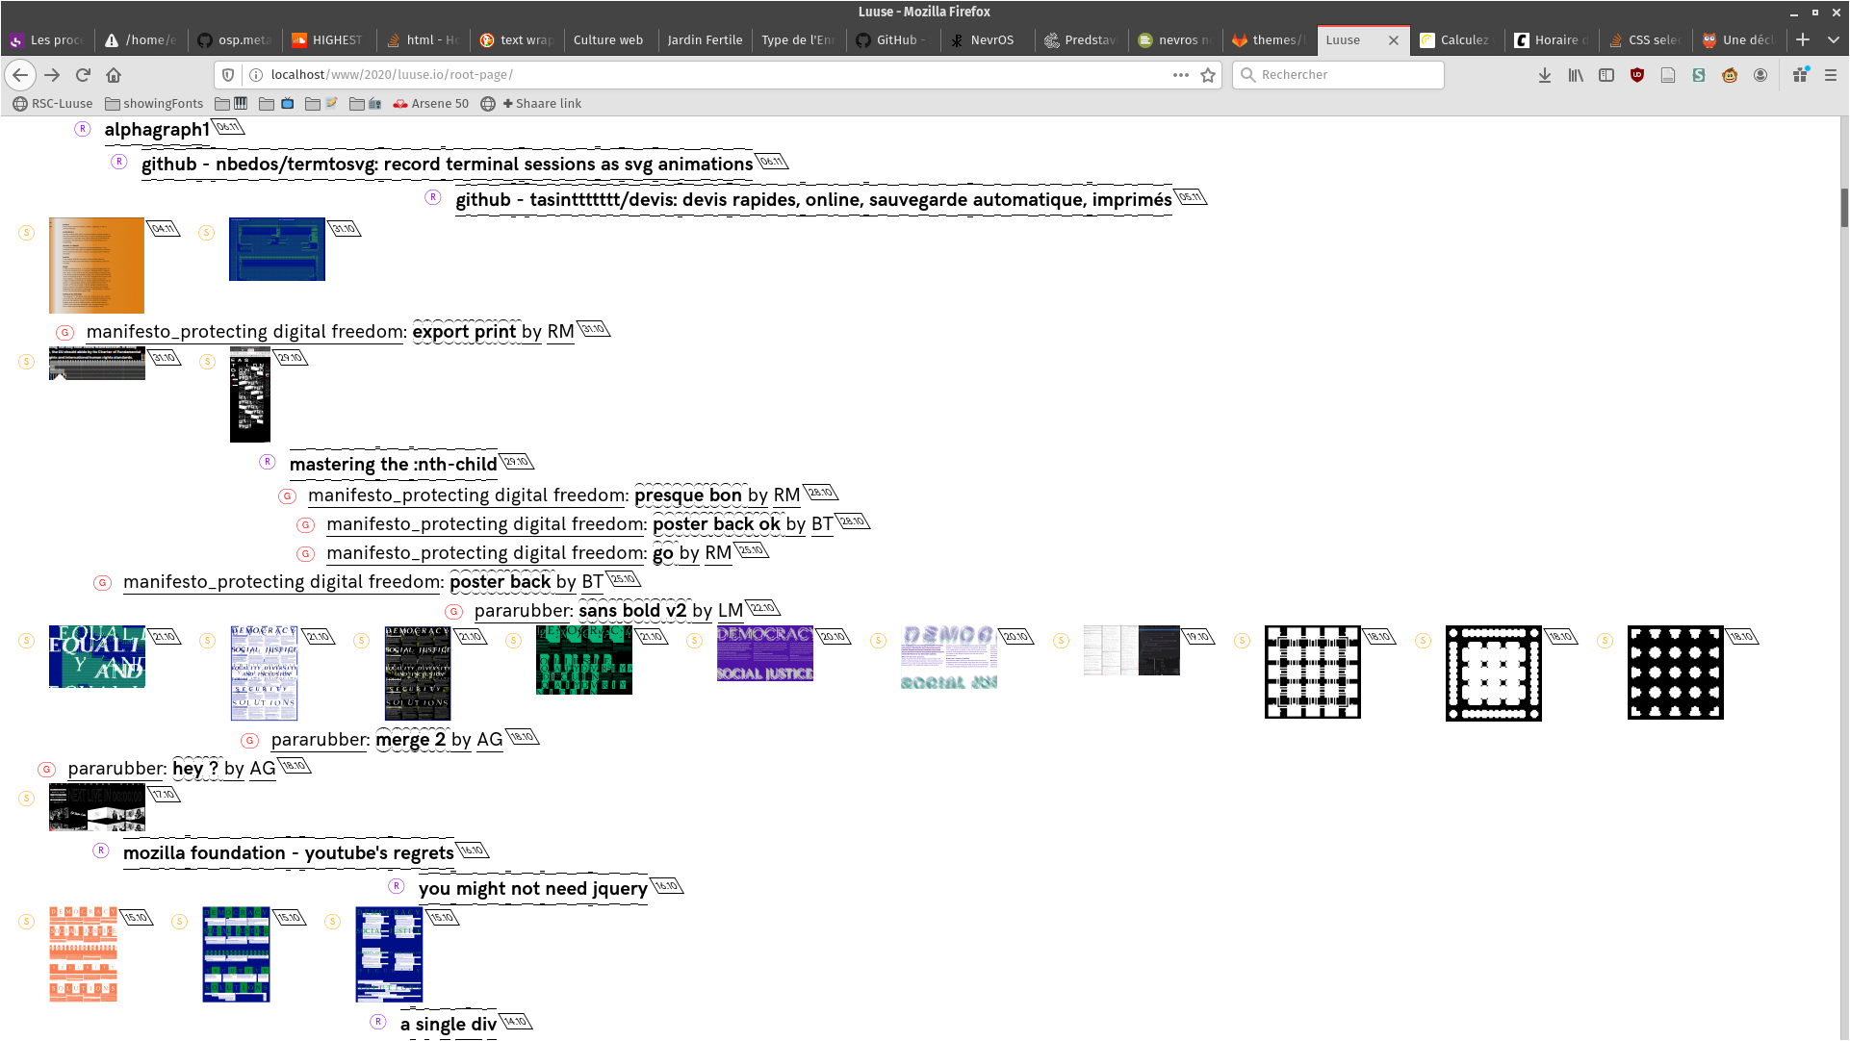Click the purple R marker beside mastering the :nth-child
The height and width of the screenshot is (1041, 1850).
pyautogui.click(x=268, y=462)
